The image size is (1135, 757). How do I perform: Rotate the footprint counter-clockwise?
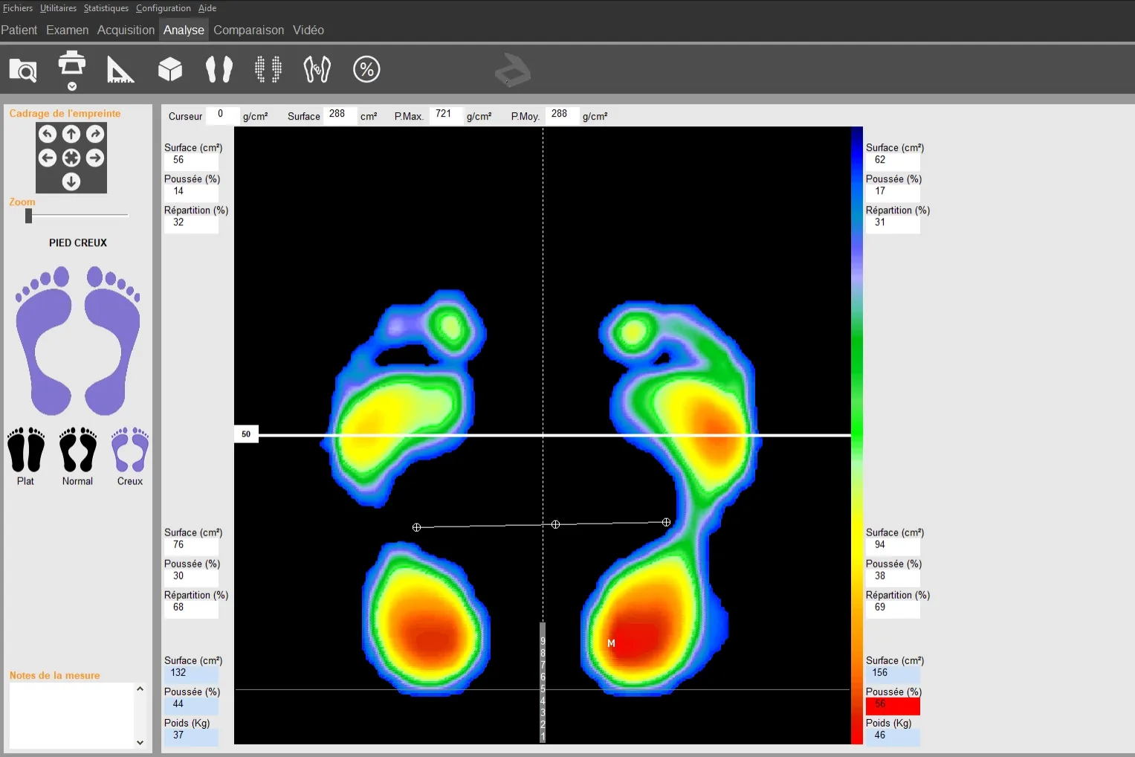[x=48, y=134]
